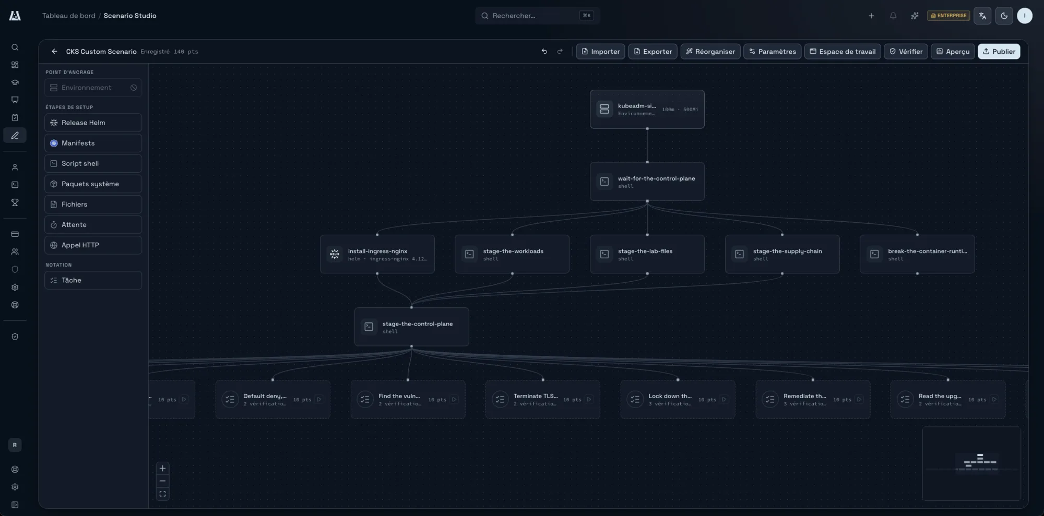1044x516 pixels.
Task: Open the pencil editor icon in sidebar
Action: [15, 136]
